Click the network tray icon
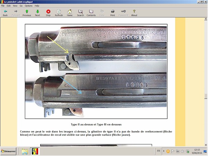 [178, 151]
